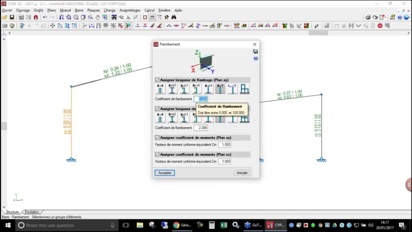This screenshot has width=412, height=232.
Task: Open Excel from the Windows taskbar
Action: point(224,225)
